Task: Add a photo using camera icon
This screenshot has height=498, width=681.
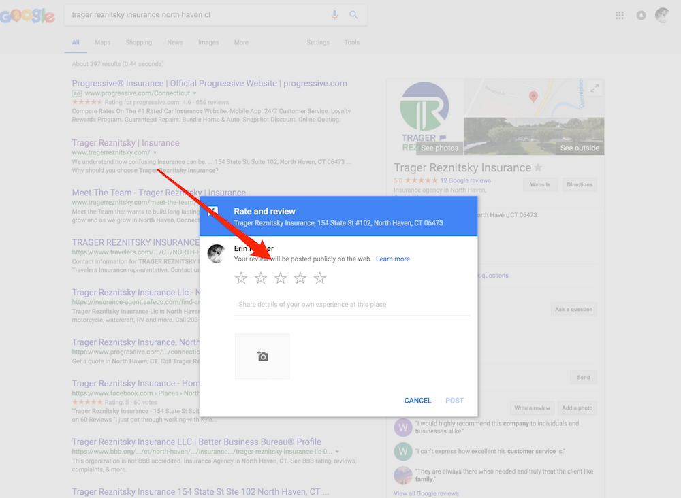Action: click(262, 356)
